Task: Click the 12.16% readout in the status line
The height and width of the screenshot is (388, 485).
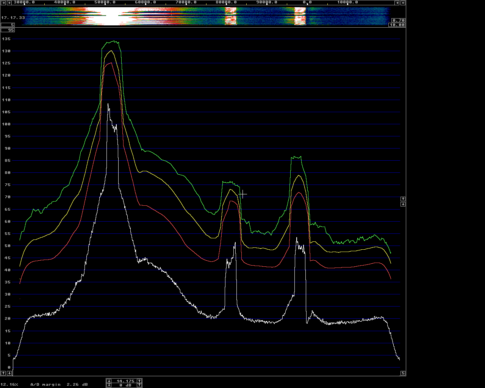Action: (9, 384)
